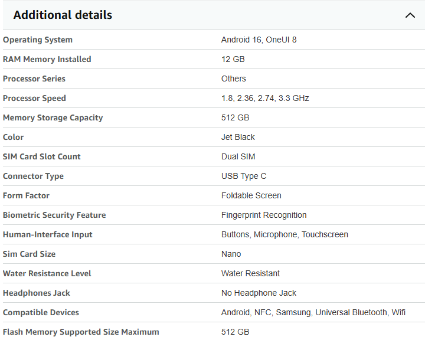Select the Android, NFC, Samsung, Universal Bluetooth value
This screenshot has height=340, width=425.
pyautogui.click(x=313, y=312)
